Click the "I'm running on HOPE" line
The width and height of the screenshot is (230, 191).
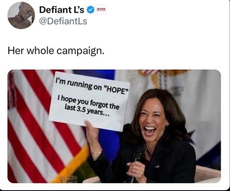92,86
